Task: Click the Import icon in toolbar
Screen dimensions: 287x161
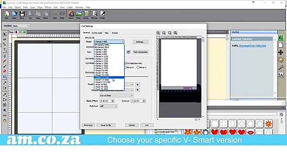Action: click(x=71, y=15)
